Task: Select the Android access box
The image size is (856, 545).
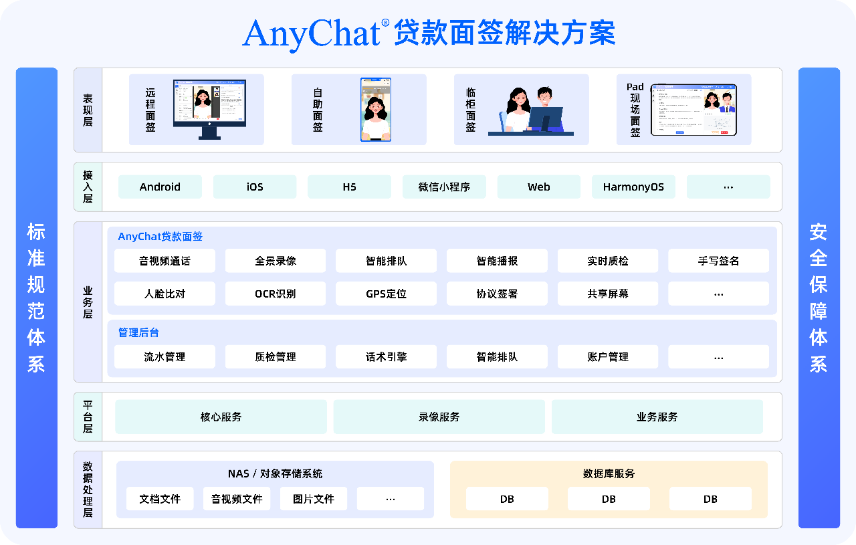Action: click(x=160, y=187)
